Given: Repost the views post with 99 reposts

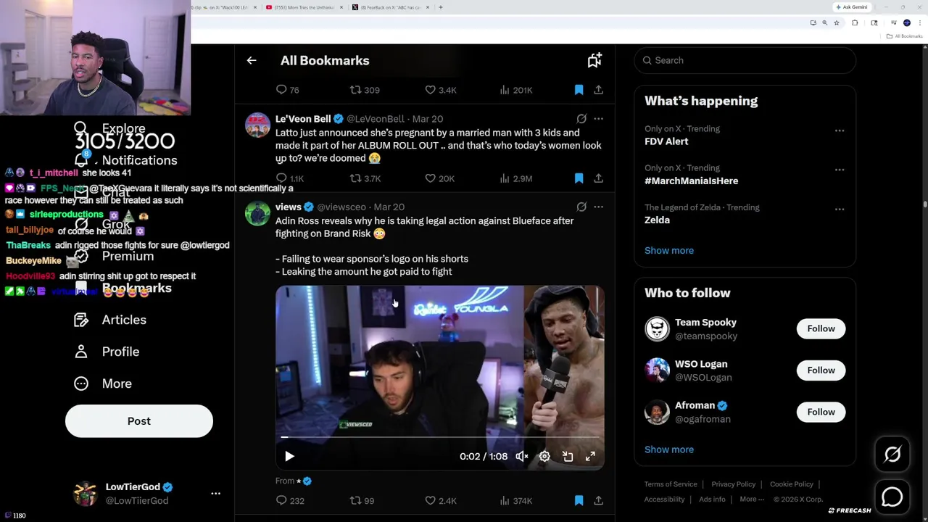Looking at the screenshot, I should click(362, 501).
